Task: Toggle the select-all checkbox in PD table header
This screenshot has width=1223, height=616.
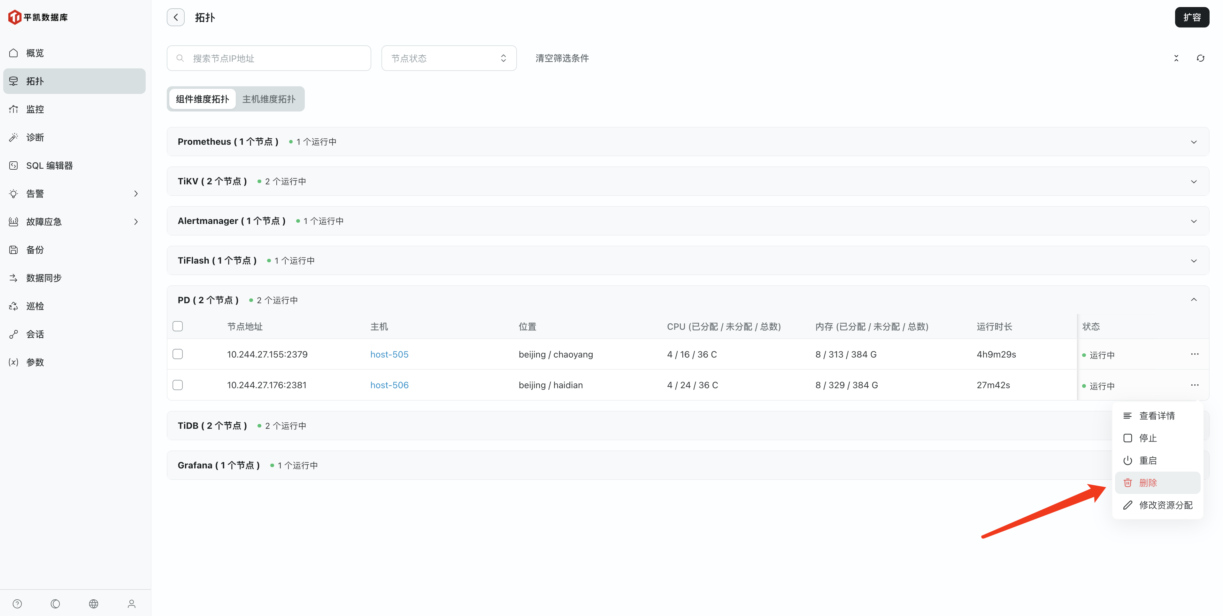Action: pyautogui.click(x=178, y=326)
